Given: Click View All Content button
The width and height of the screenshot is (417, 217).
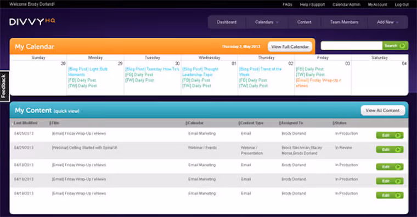Looking at the screenshot, I should [x=382, y=110].
